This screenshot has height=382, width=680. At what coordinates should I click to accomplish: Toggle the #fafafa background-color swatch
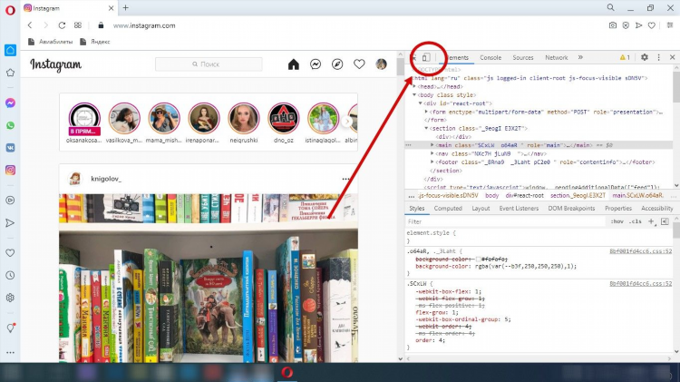click(x=479, y=260)
